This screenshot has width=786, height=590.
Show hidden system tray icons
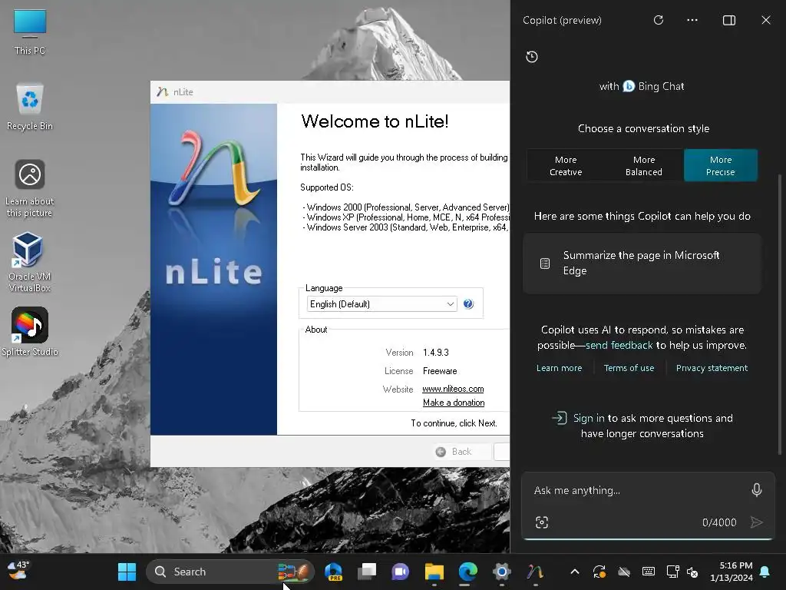point(575,572)
